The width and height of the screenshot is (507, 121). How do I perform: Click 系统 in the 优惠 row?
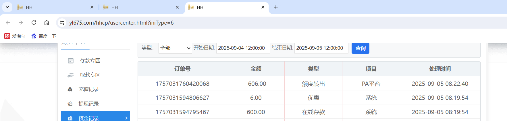371,98
